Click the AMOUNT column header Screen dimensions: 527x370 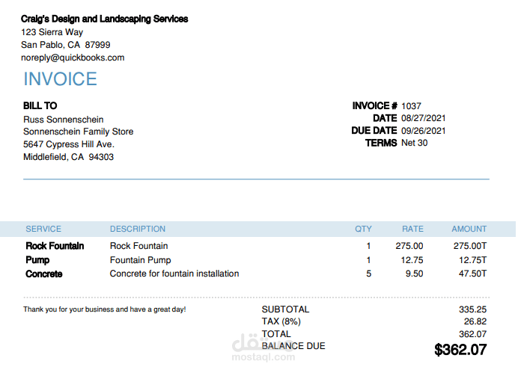pos(469,229)
